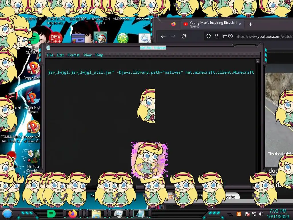Open the Start orb on taskbar
Viewport: 293px width, 220px height.
pyautogui.click(x=7, y=214)
